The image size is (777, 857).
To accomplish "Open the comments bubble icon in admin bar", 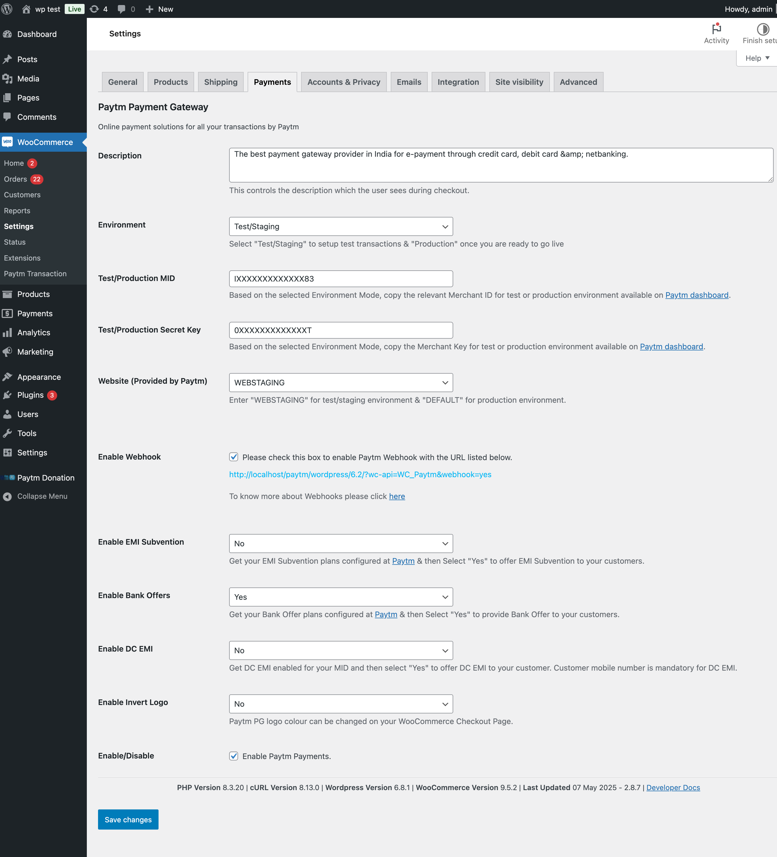I will point(121,9).
